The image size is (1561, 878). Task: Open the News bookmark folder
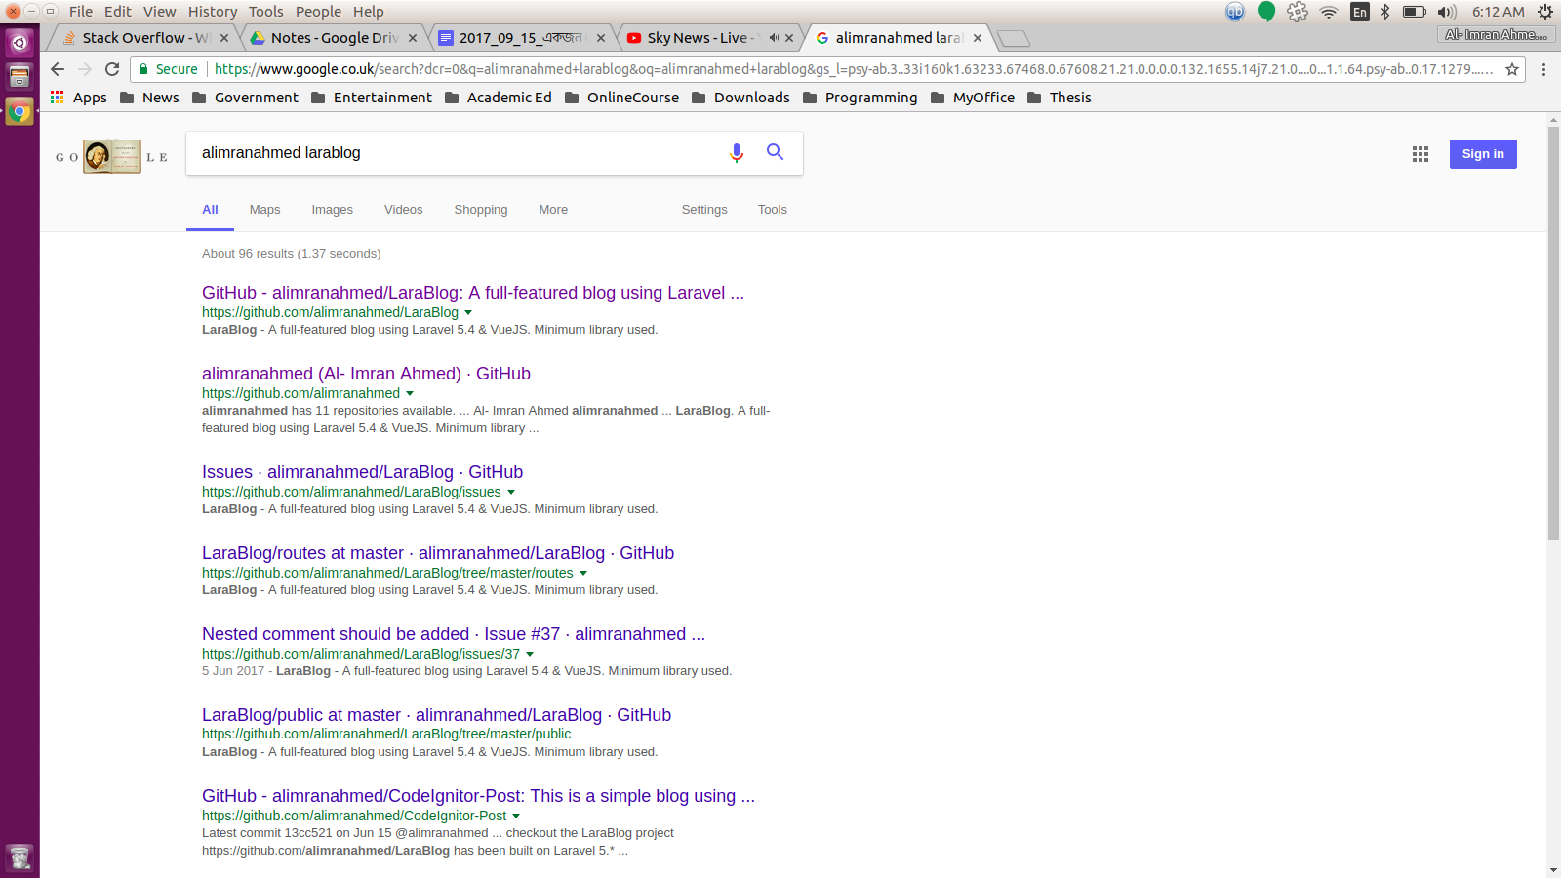149,98
